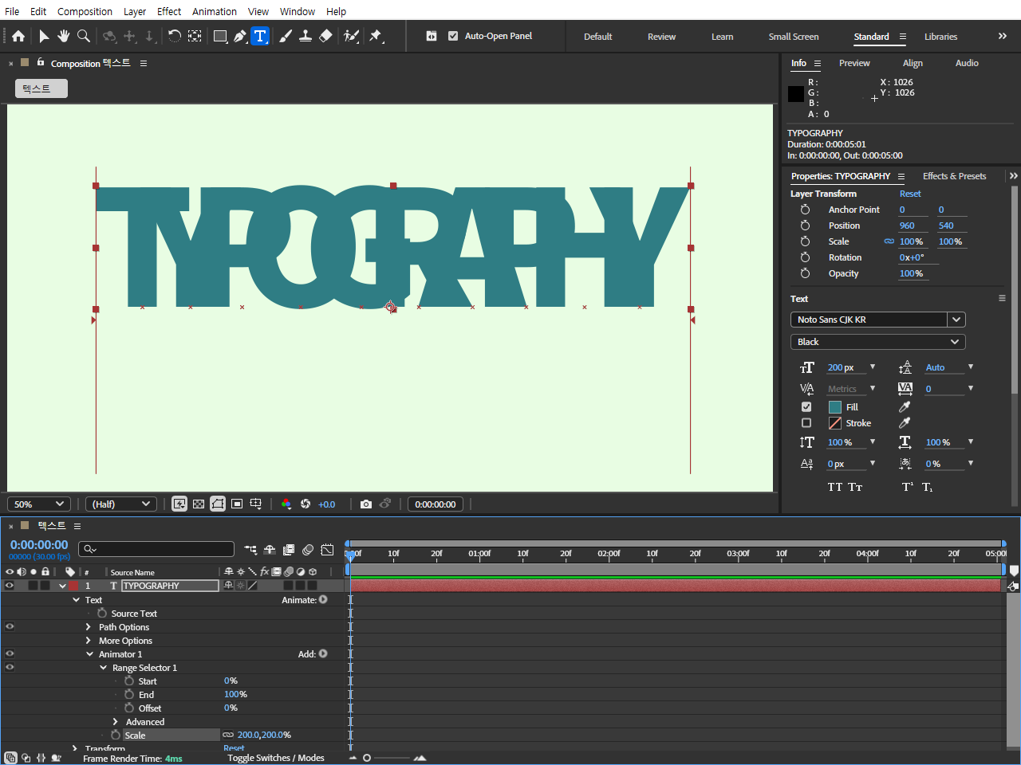1021x765 pixels.
Task: Select the Clone Stamp tool
Action: click(x=305, y=36)
